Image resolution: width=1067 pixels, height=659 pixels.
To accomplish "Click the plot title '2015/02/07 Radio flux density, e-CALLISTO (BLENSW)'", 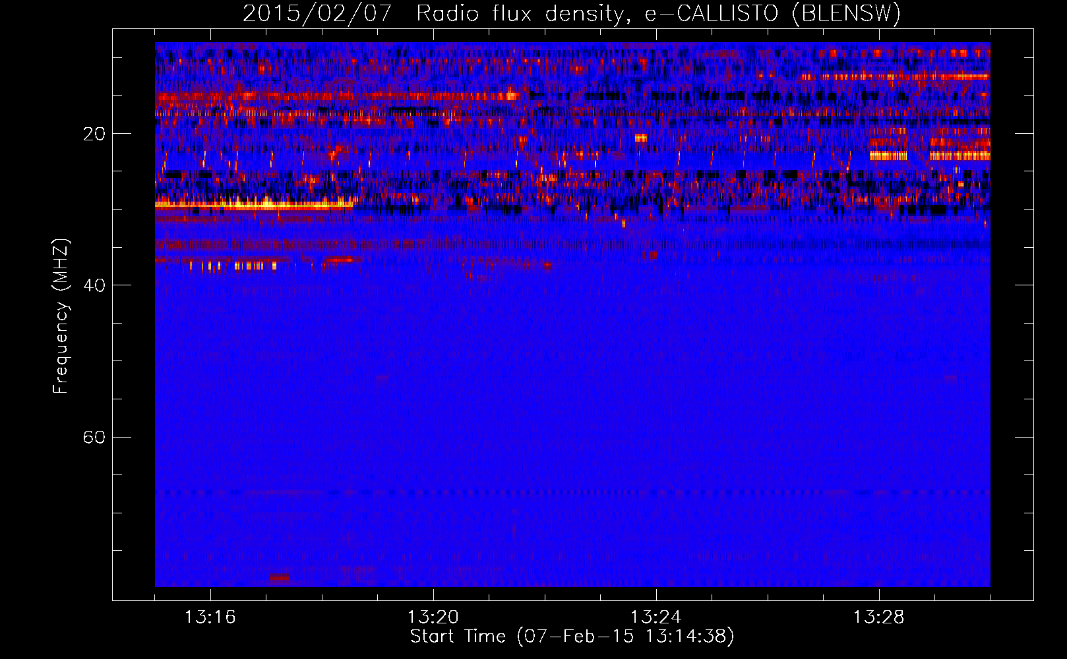I will (572, 13).
